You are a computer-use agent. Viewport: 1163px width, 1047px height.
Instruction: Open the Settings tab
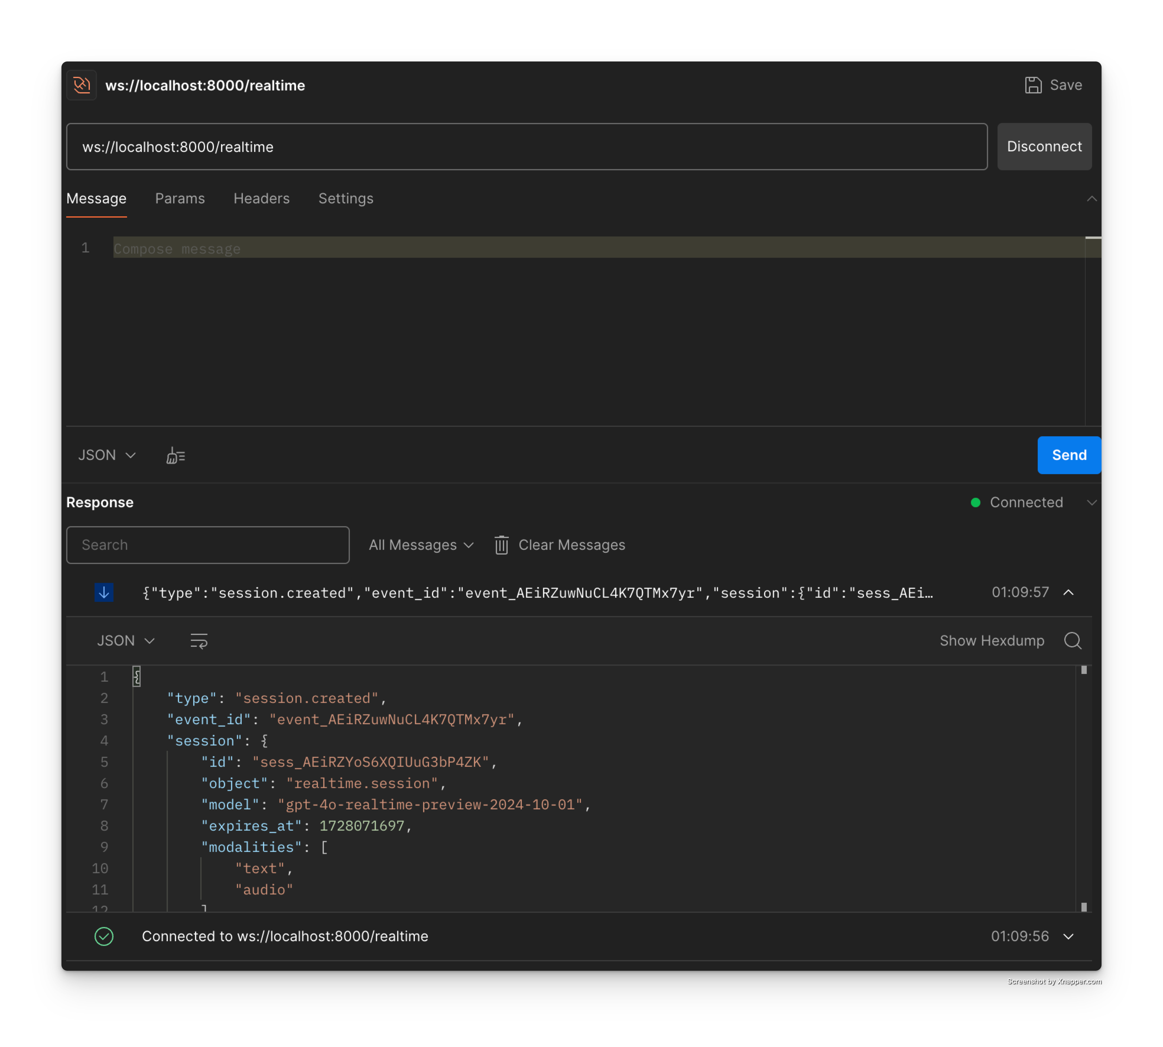[x=345, y=198]
